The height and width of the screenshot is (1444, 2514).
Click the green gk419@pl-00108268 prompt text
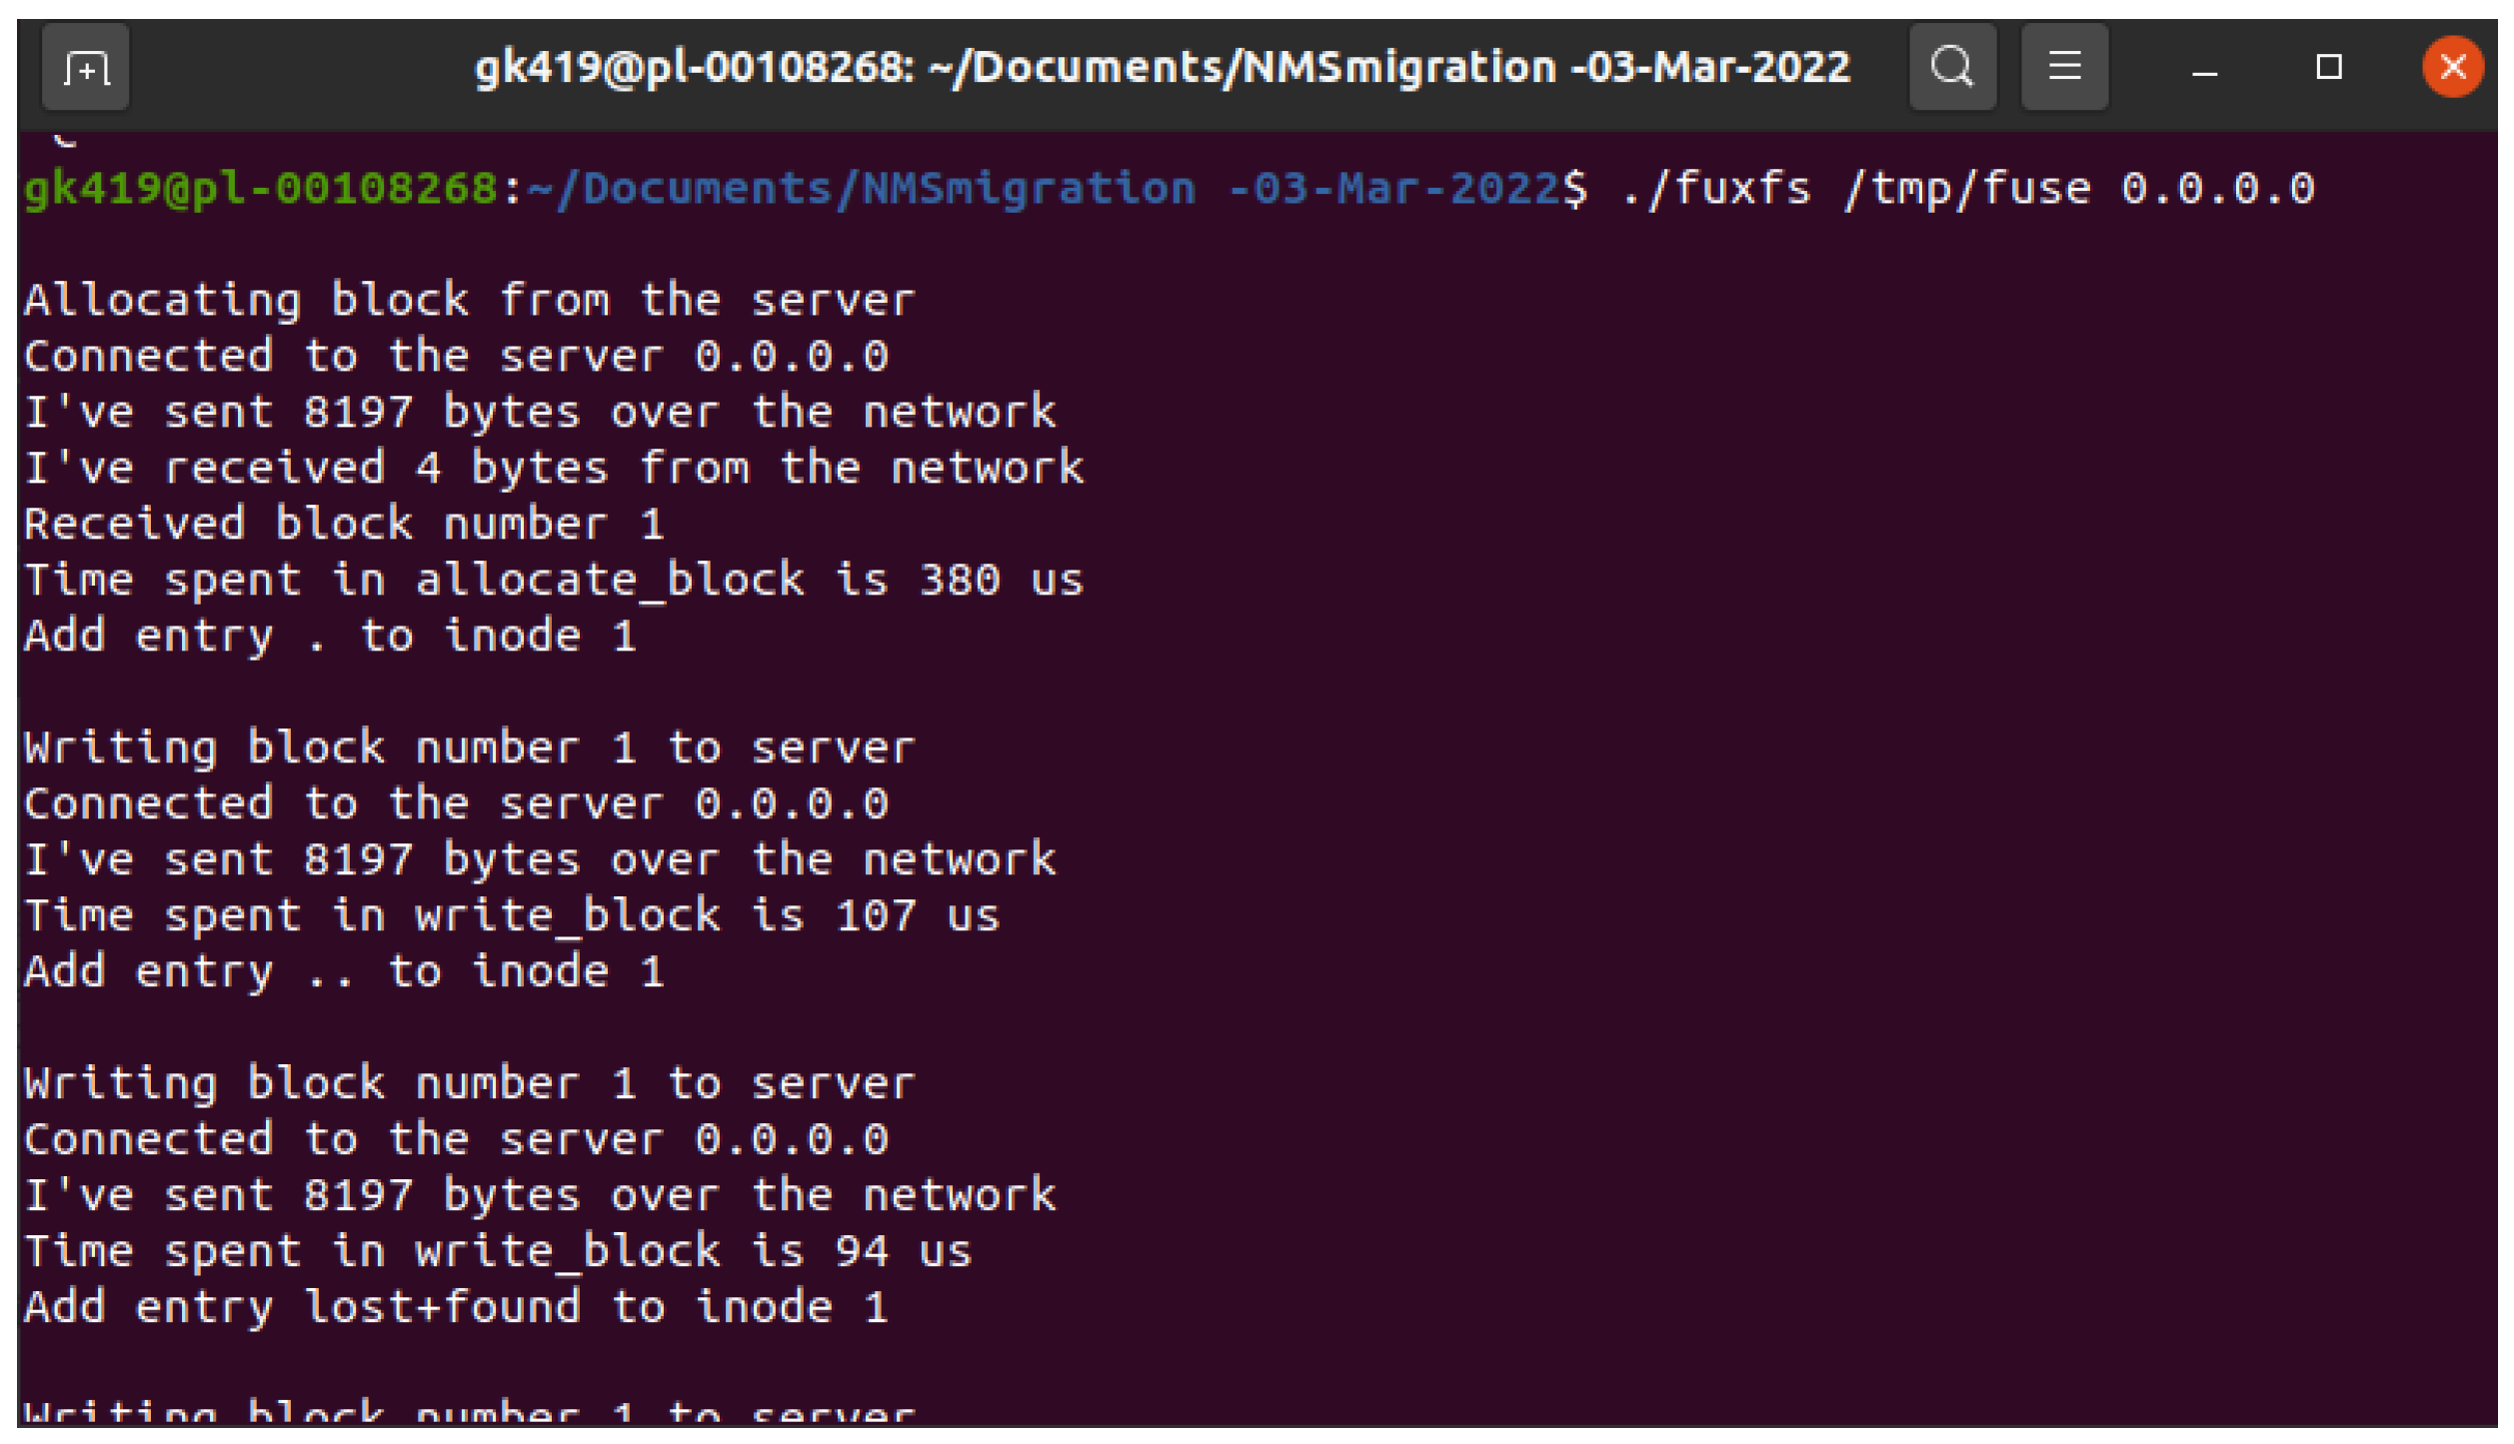coord(260,189)
